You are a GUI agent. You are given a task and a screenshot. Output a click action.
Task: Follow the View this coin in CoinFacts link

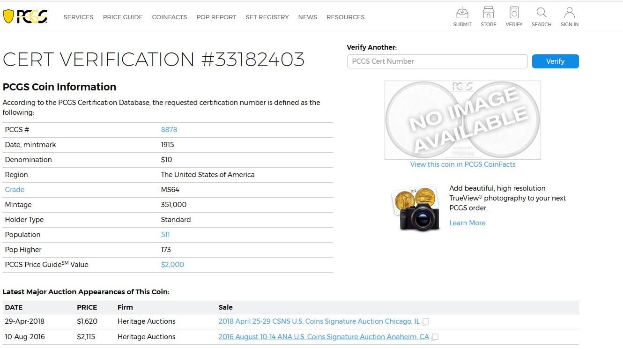tap(462, 164)
